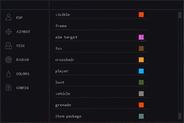Change the brown fov color swatch

coord(141,49)
